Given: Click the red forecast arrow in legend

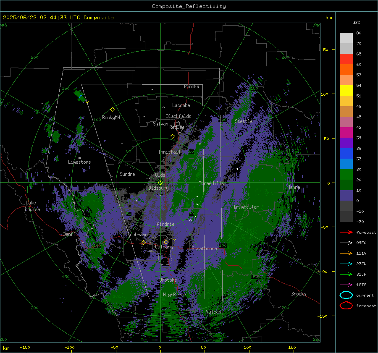Looking at the screenshot, I should 346,232.
